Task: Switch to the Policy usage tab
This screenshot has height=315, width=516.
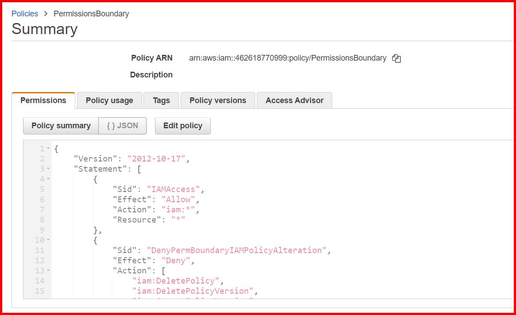Action: click(x=109, y=100)
